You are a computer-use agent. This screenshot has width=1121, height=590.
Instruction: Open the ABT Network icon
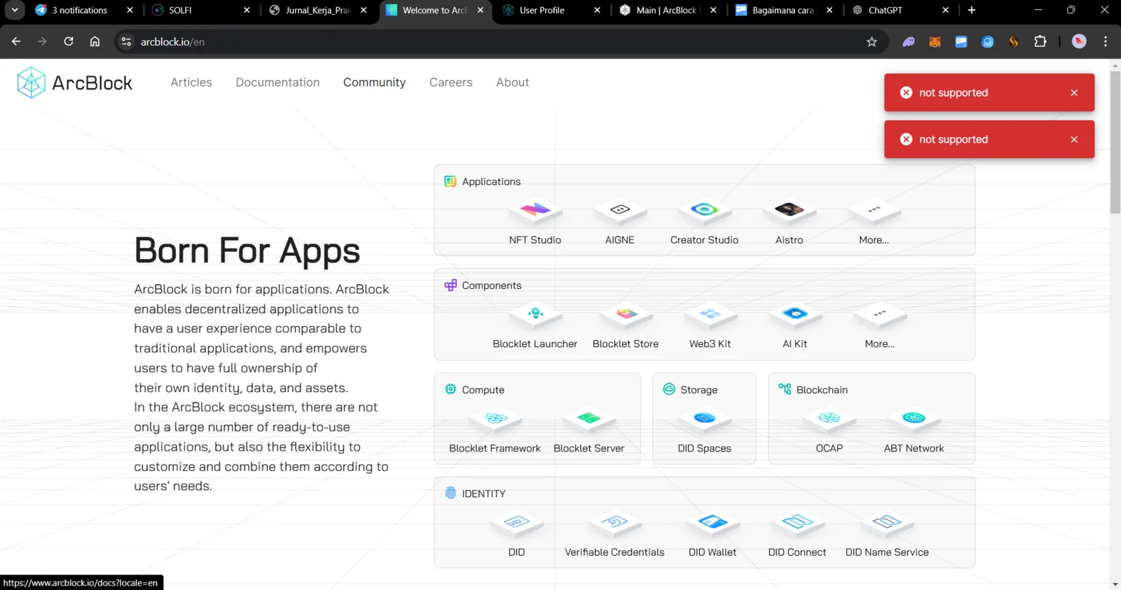914,419
